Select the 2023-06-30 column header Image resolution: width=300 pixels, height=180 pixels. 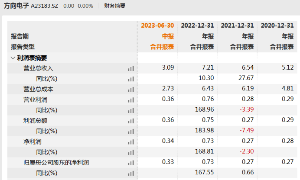[157, 26]
